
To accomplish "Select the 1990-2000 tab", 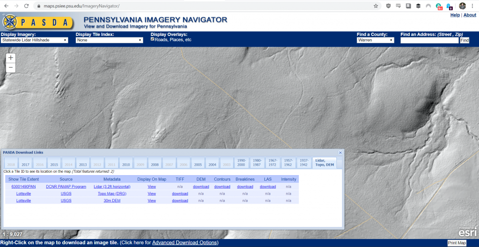I will point(242,163).
